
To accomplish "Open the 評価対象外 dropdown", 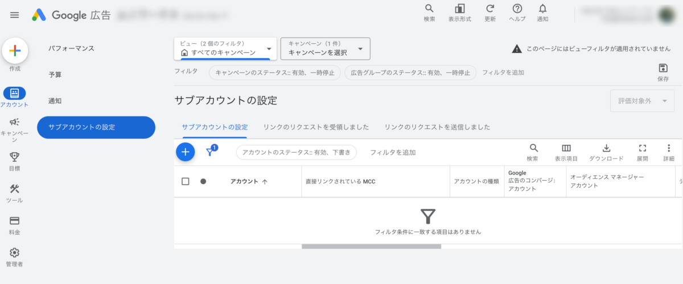I will tap(641, 101).
